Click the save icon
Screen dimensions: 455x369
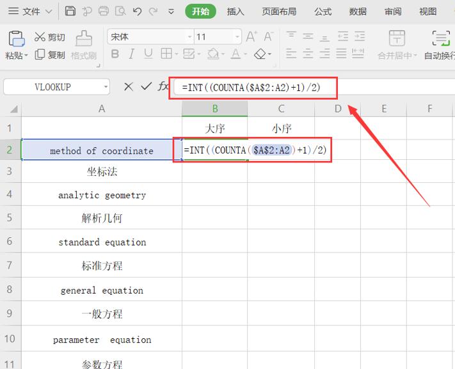70,11
